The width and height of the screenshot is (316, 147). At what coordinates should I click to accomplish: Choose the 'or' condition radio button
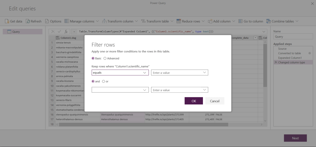[x=103, y=81]
